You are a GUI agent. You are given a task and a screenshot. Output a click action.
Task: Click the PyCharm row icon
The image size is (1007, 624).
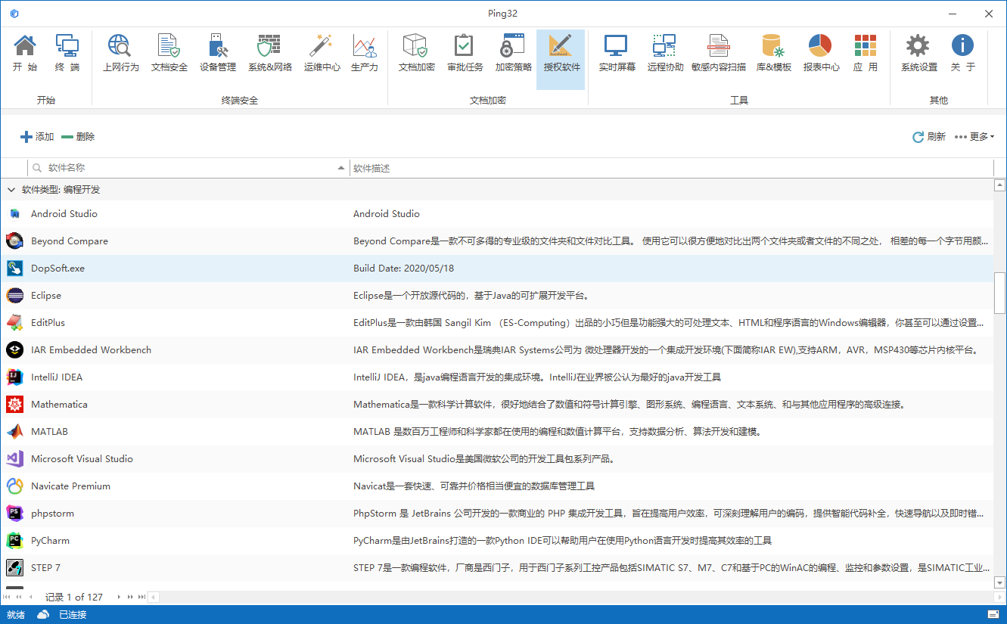coord(14,541)
